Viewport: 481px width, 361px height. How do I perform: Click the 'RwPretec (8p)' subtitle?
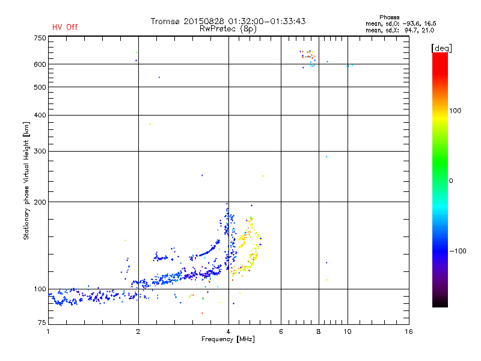(x=228, y=29)
